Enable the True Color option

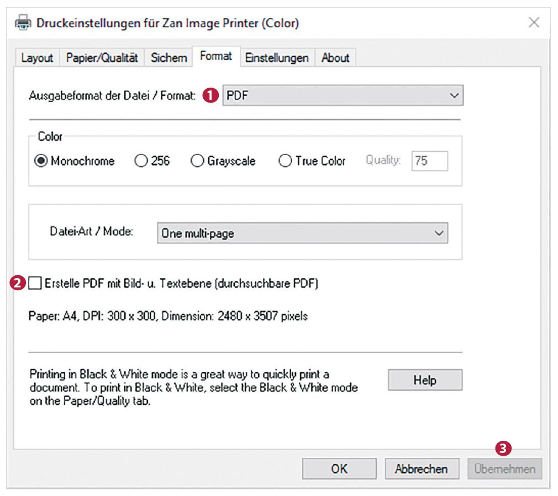[x=286, y=161]
